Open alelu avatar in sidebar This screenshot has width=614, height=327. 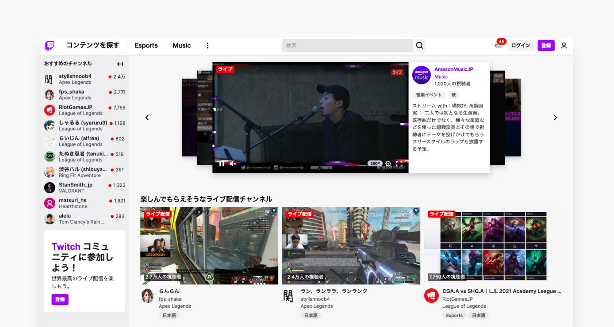click(50, 219)
